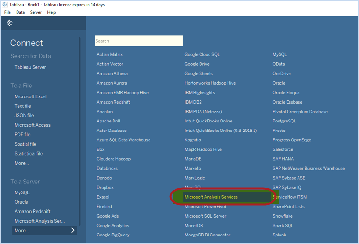Select Google Ads connector
The image size is (359, 244).
108,216
